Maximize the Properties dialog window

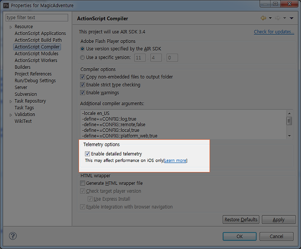[275, 4]
